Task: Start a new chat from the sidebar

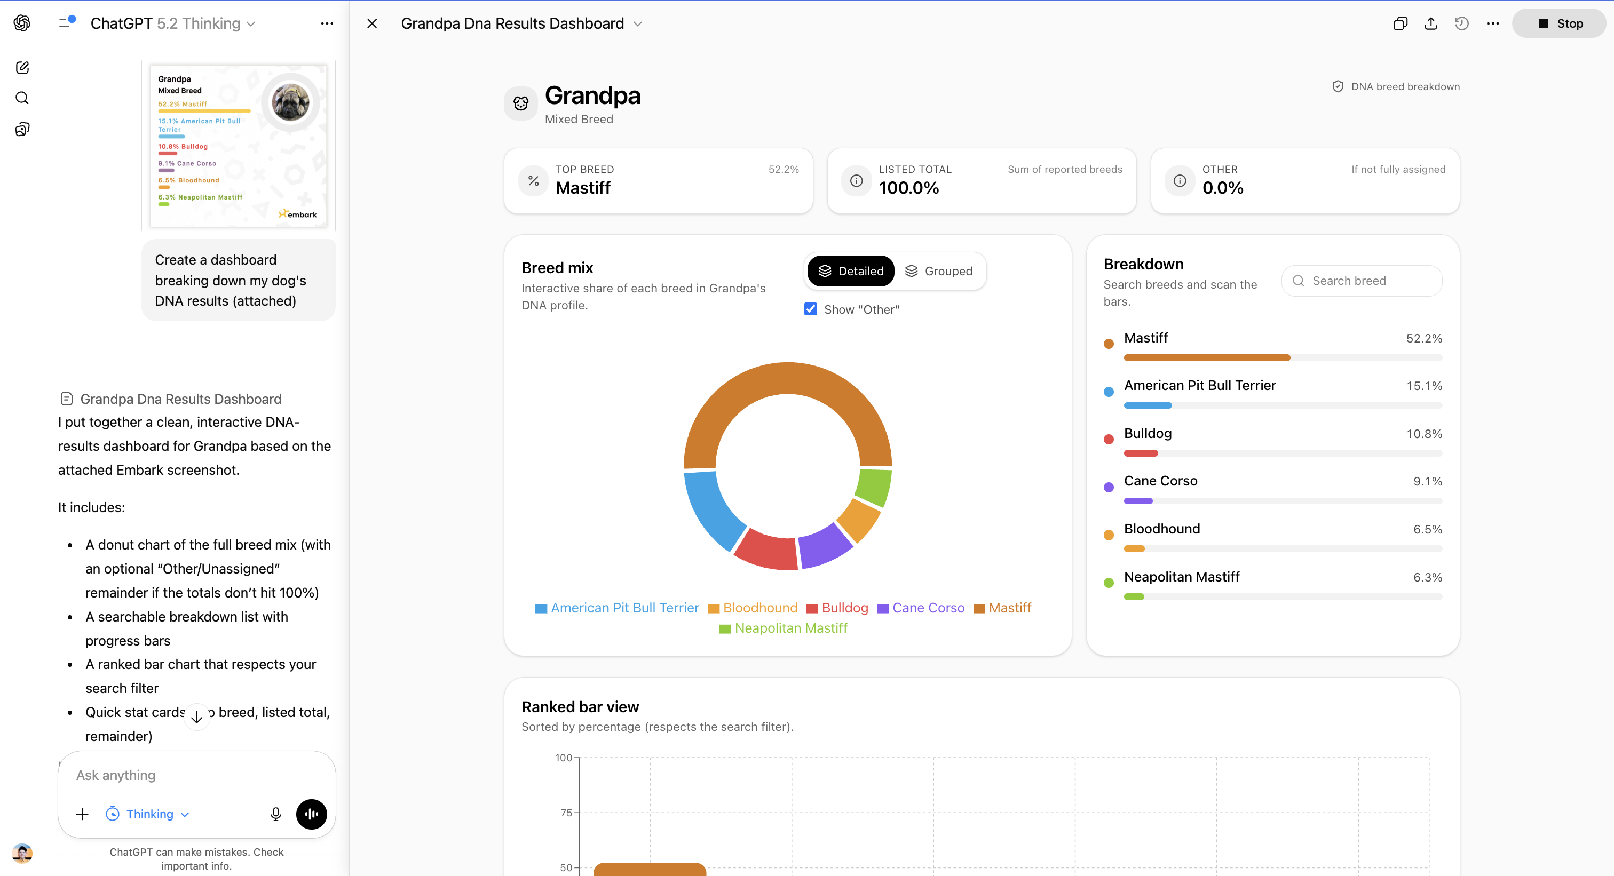Action: [x=22, y=68]
